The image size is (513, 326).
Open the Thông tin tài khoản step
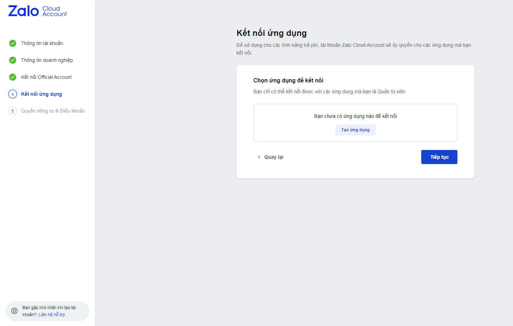(x=42, y=43)
